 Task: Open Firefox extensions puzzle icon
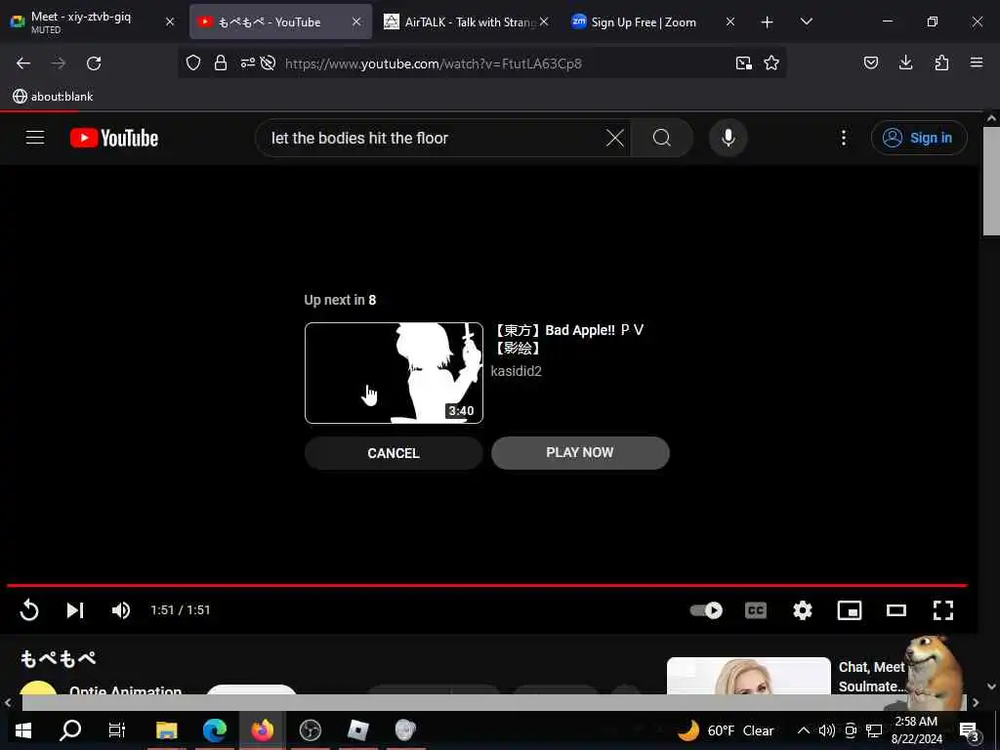click(x=941, y=62)
